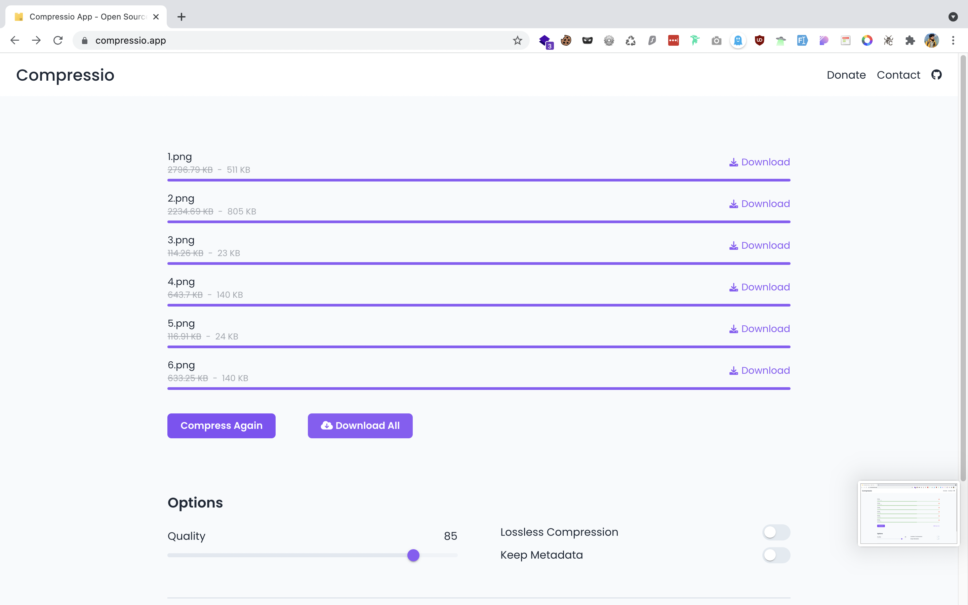Viewport: 968px width, 605px height.
Task: Open the Donate page from the header
Action: pyautogui.click(x=846, y=75)
